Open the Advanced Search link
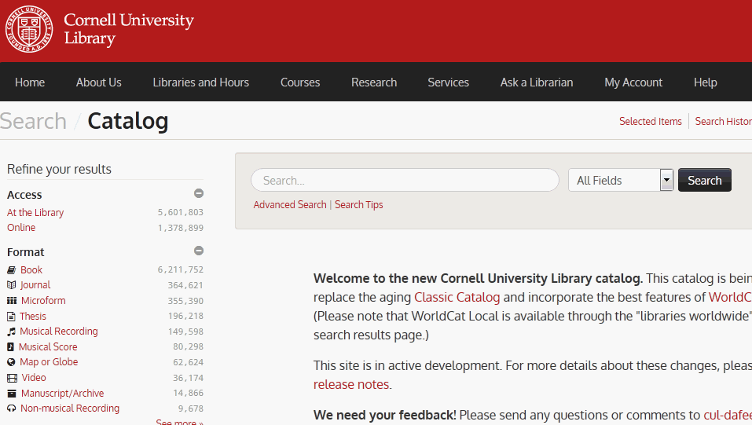The width and height of the screenshot is (752, 425). (x=290, y=205)
